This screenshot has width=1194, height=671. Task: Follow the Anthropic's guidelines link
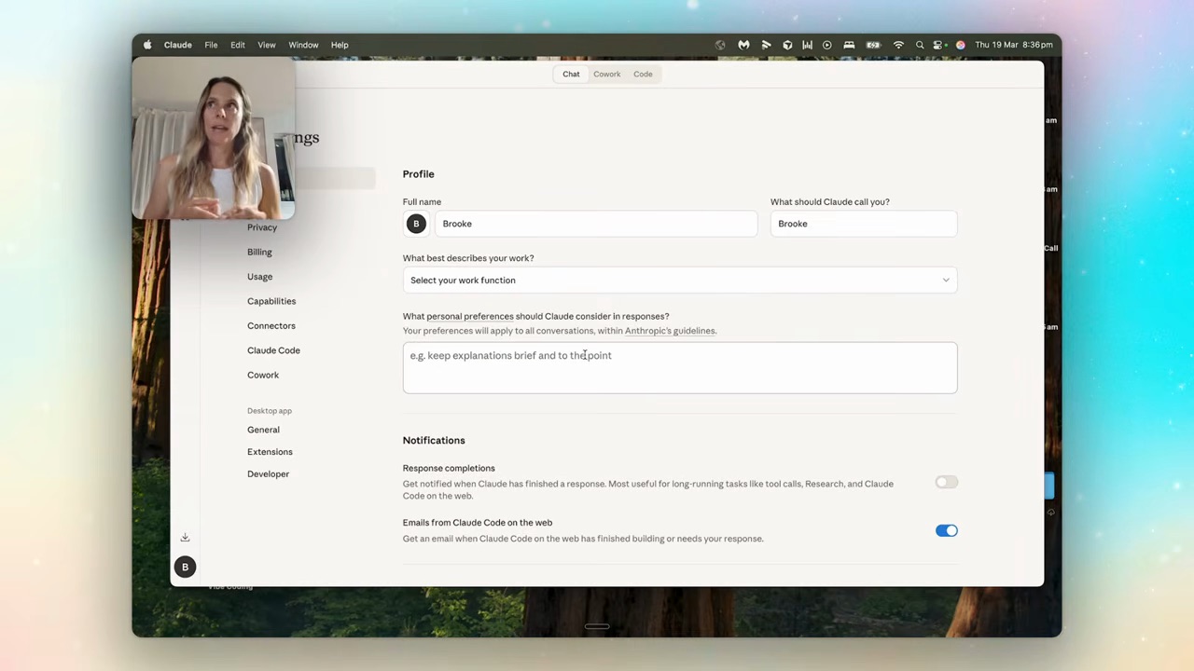tap(670, 331)
